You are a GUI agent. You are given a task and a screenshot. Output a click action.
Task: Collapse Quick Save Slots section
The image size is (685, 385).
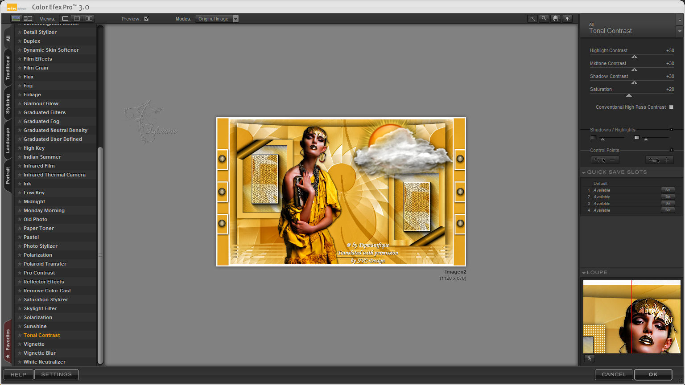point(584,172)
